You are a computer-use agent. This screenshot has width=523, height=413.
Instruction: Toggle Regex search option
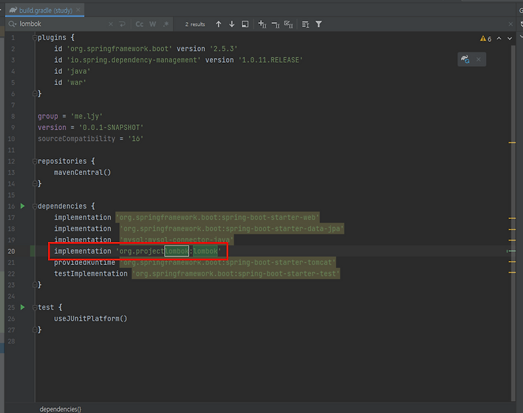165,24
